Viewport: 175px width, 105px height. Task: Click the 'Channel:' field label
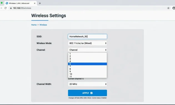(x=41, y=50)
